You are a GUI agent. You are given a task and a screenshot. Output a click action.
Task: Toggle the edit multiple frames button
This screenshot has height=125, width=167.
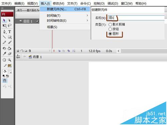68,51
